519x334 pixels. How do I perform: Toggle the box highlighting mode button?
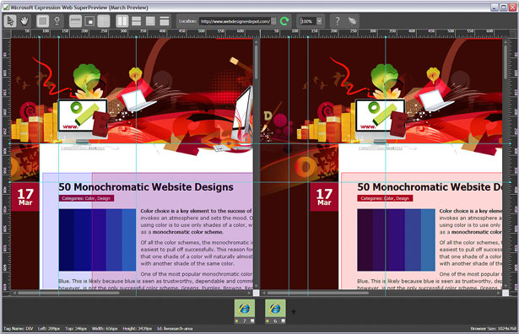click(x=42, y=21)
